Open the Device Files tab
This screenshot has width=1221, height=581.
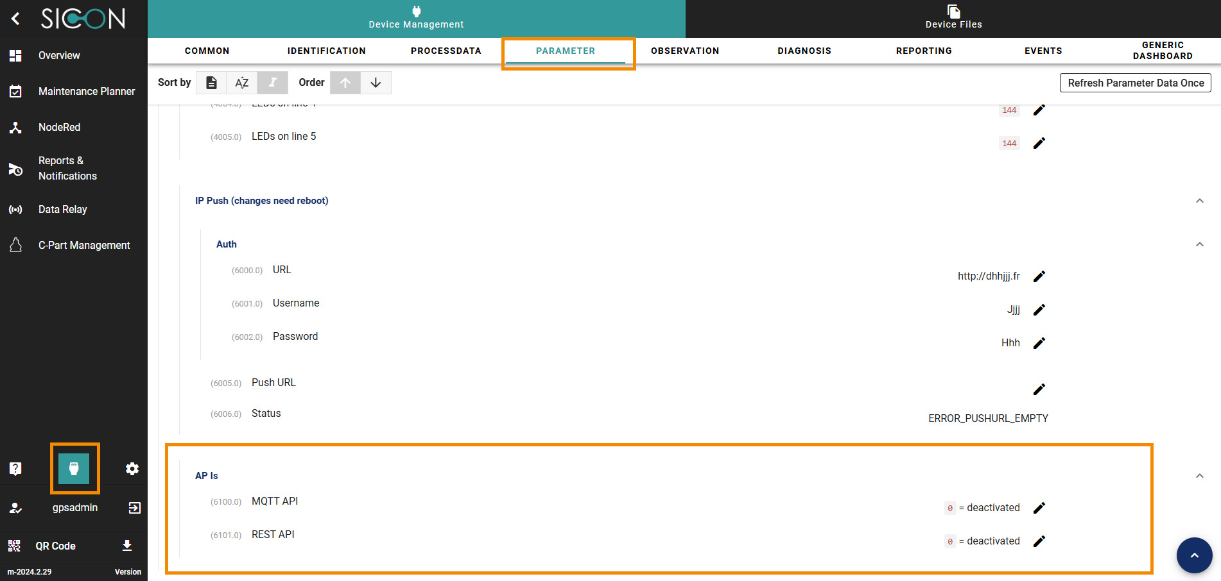click(x=953, y=18)
